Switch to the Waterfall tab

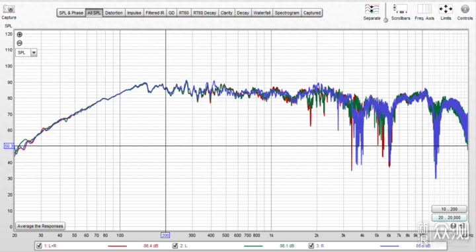click(262, 13)
